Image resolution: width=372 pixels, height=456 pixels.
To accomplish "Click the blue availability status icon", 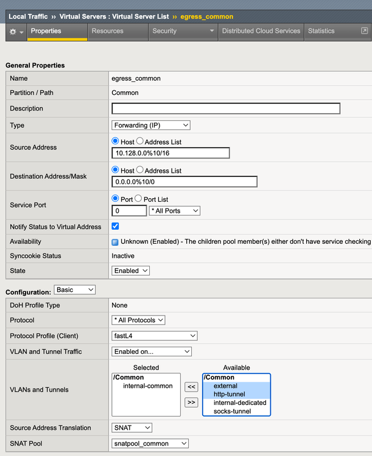I will click(115, 242).
